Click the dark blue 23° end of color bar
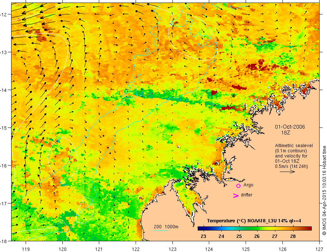This screenshot has width=327, height=252. point(200,229)
